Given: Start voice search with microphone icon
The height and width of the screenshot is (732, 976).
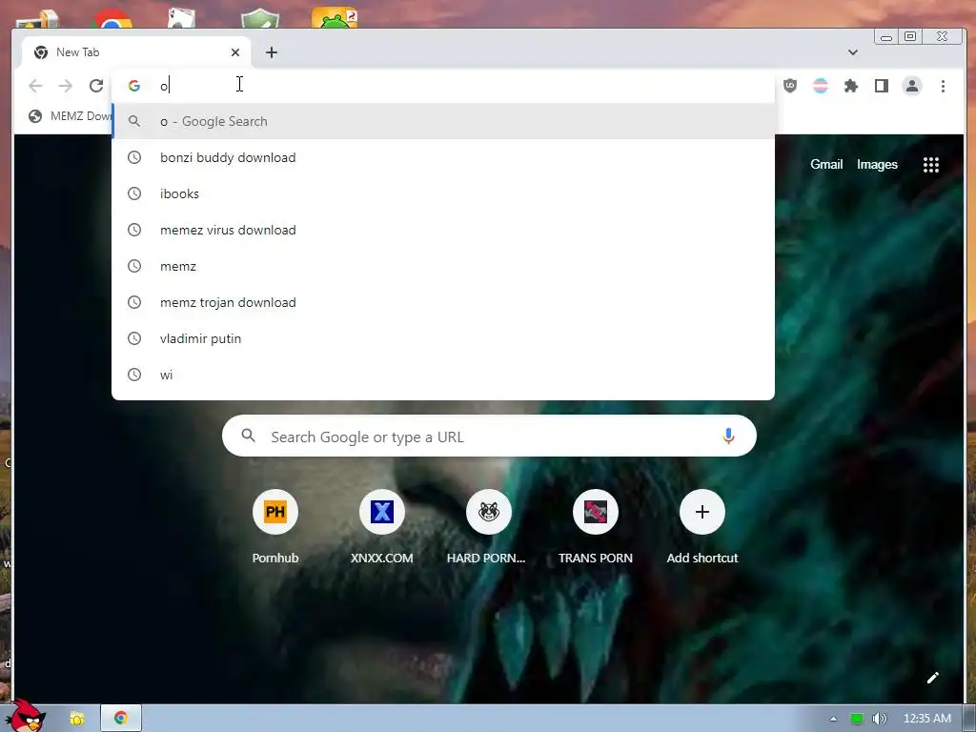Looking at the screenshot, I should point(728,437).
